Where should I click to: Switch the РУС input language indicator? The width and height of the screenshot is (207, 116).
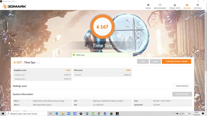tap(189, 114)
